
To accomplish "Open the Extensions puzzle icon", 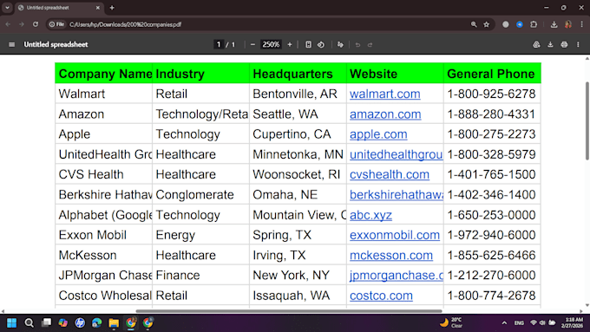I will click(x=534, y=24).
